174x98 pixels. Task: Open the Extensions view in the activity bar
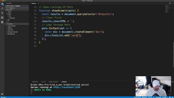coord(2,22)
